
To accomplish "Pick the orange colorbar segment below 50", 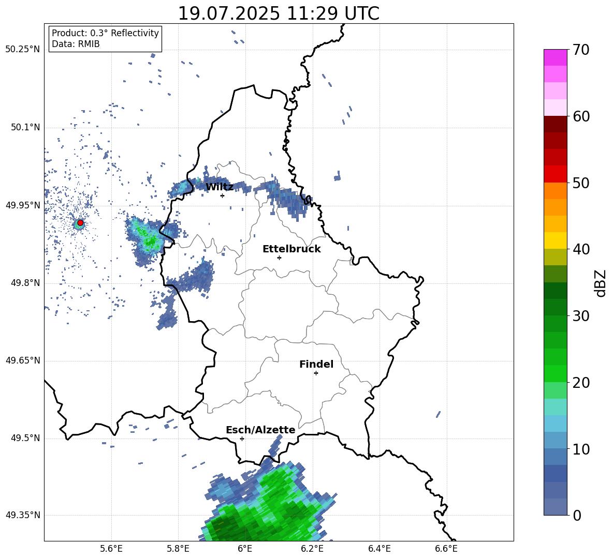I will click(555, 191).
